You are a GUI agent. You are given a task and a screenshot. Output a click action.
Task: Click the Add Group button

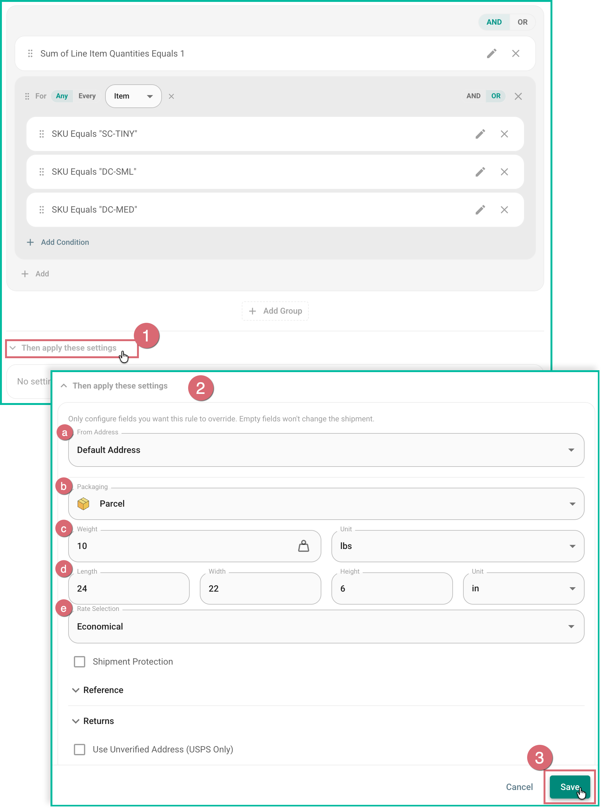[x=275, y=311]
